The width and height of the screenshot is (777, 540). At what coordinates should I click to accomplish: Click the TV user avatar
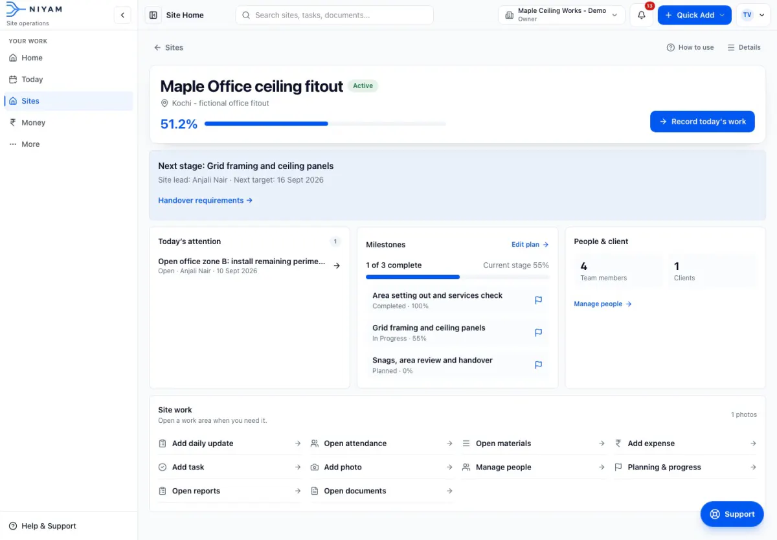[747, 15]
